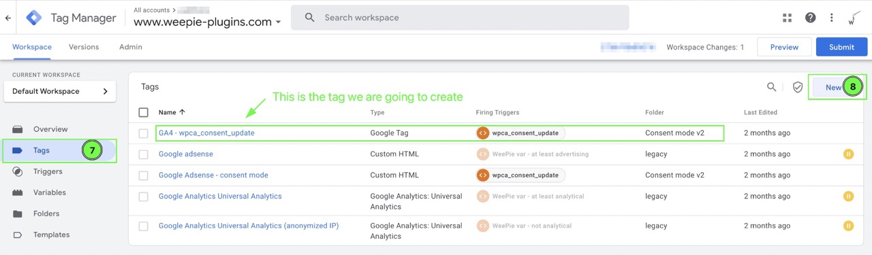Click the Tag Manager logo
872x255 pixels.
tap(33, 18)
